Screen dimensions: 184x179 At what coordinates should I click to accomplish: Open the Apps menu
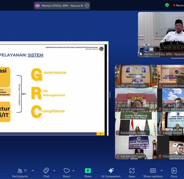tap(132, 173)
